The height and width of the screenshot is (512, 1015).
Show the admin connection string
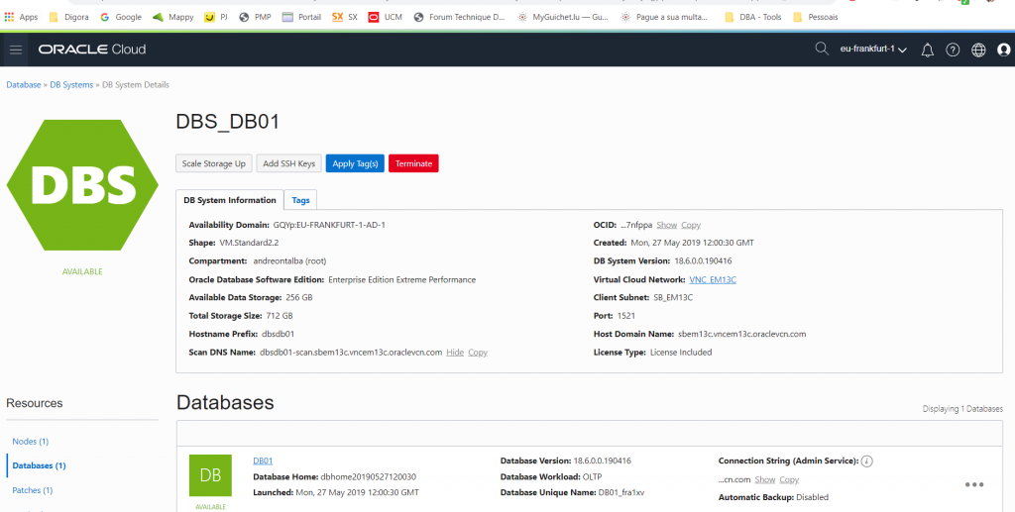764,479
